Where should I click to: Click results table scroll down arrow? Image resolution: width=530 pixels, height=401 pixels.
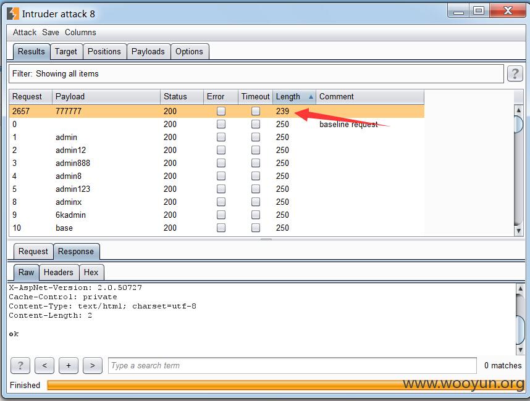518,231
